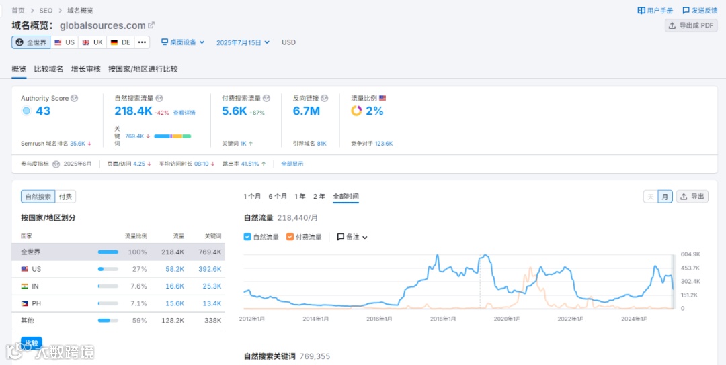Click 查看详情 link
This screenshot has height=365, width=726.
184,113
